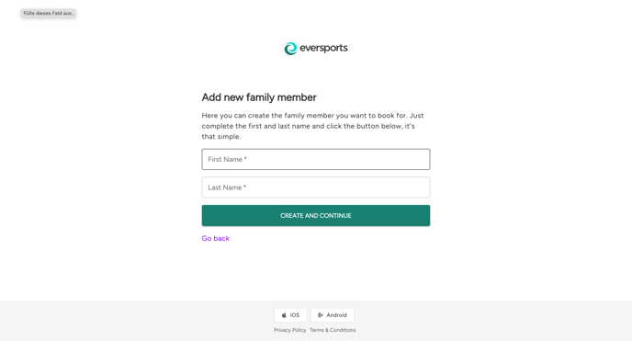Click the First Name placeholder text
The width and height of the screenshot is (632, 341).
point(227,159)
